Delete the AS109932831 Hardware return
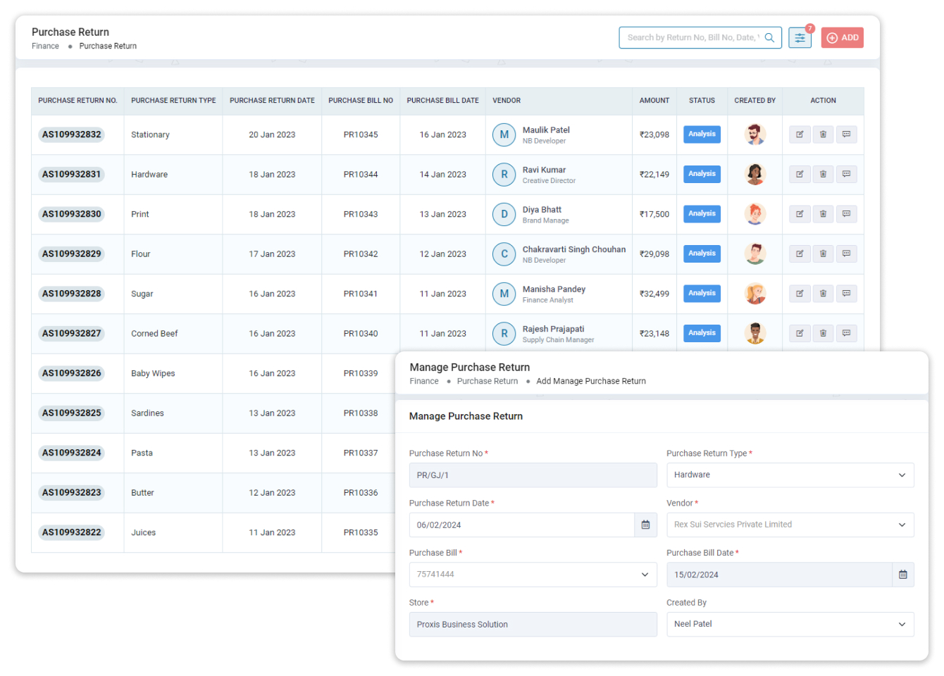944x676 pixels. pos(823,174)
